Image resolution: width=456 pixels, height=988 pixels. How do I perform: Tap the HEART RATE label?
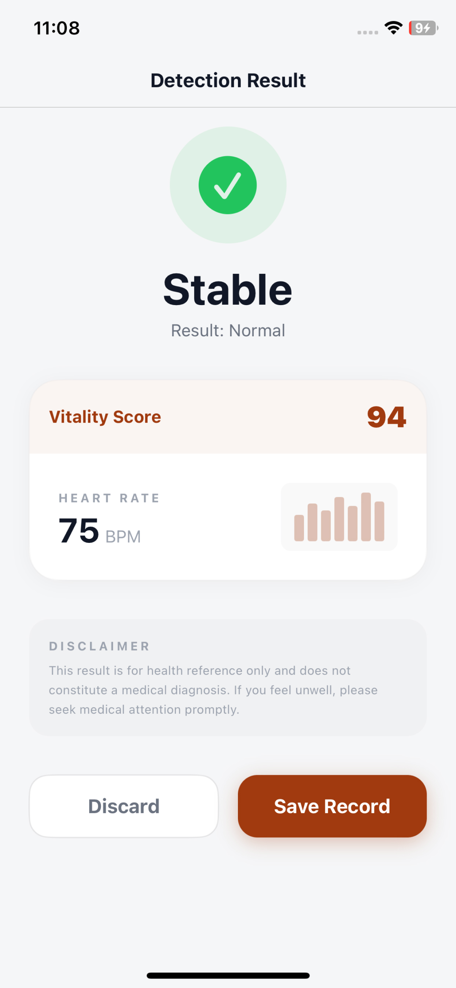tap(109, 498)
